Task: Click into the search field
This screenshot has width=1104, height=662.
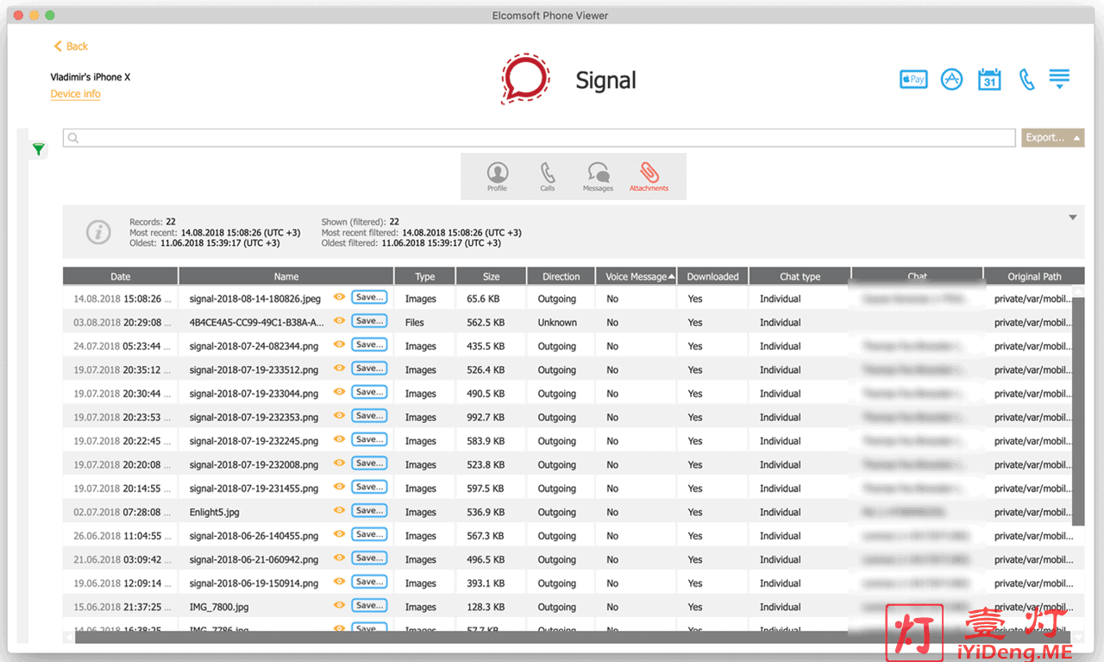Action: coord(539,137)
